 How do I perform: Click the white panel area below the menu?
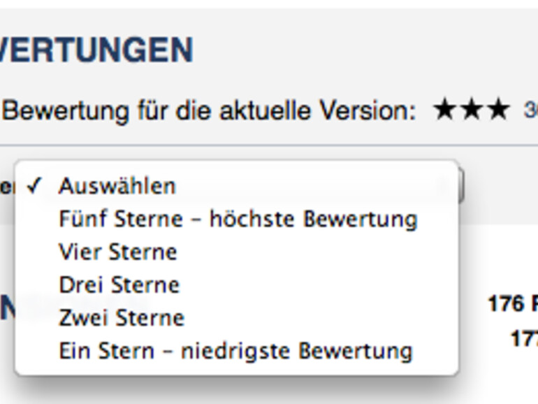tap(269, 389)
